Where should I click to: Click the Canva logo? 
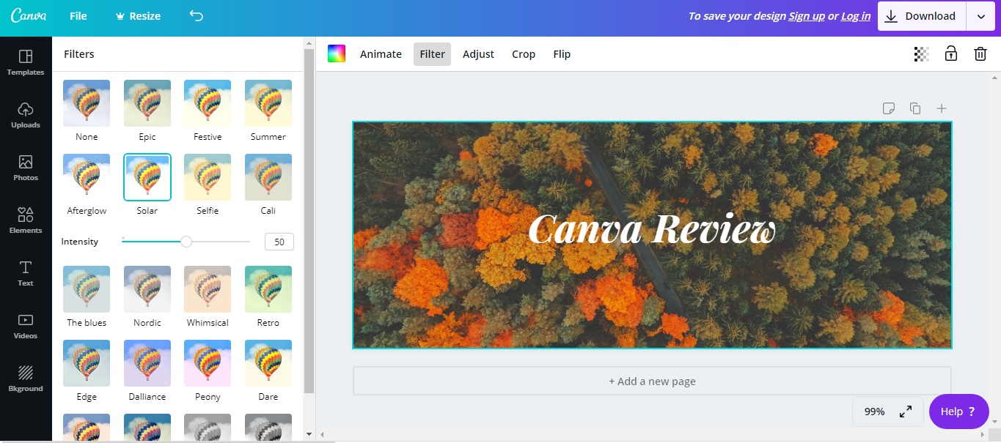29,15
